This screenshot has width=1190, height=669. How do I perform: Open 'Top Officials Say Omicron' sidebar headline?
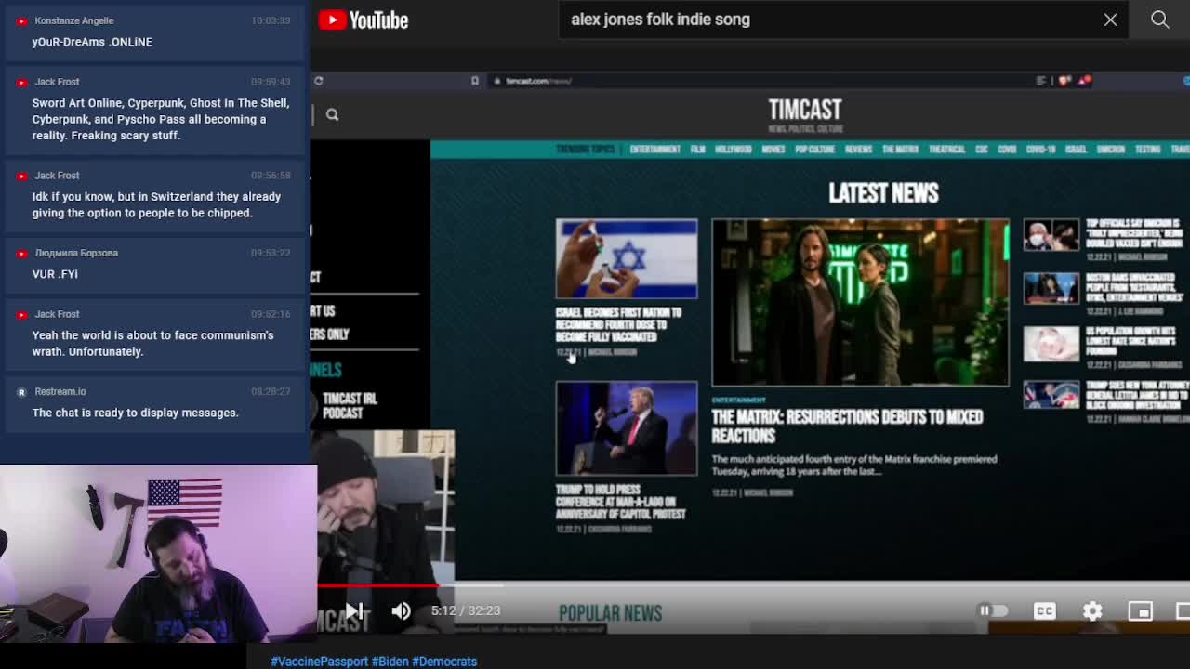click(1134, 233)
